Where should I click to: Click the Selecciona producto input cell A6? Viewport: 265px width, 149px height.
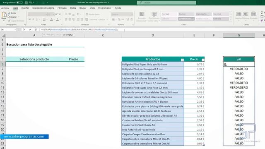[x=34, y=64]
